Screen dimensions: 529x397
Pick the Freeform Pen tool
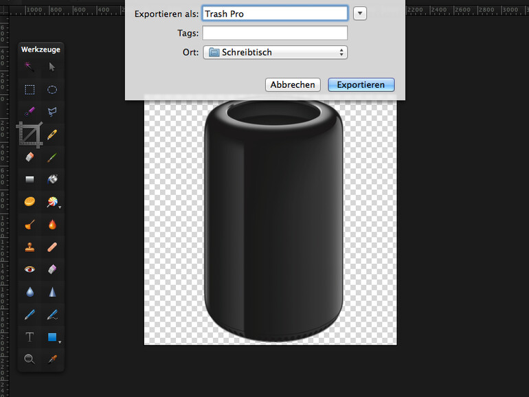click(52, 315)
